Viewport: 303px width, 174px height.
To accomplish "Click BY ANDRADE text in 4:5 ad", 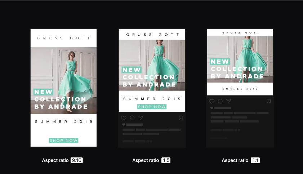I will point(149,84).
